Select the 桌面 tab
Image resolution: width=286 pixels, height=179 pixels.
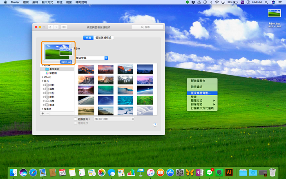pos(88,38)
